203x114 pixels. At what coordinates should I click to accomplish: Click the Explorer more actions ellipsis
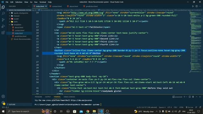pos(29,6)
